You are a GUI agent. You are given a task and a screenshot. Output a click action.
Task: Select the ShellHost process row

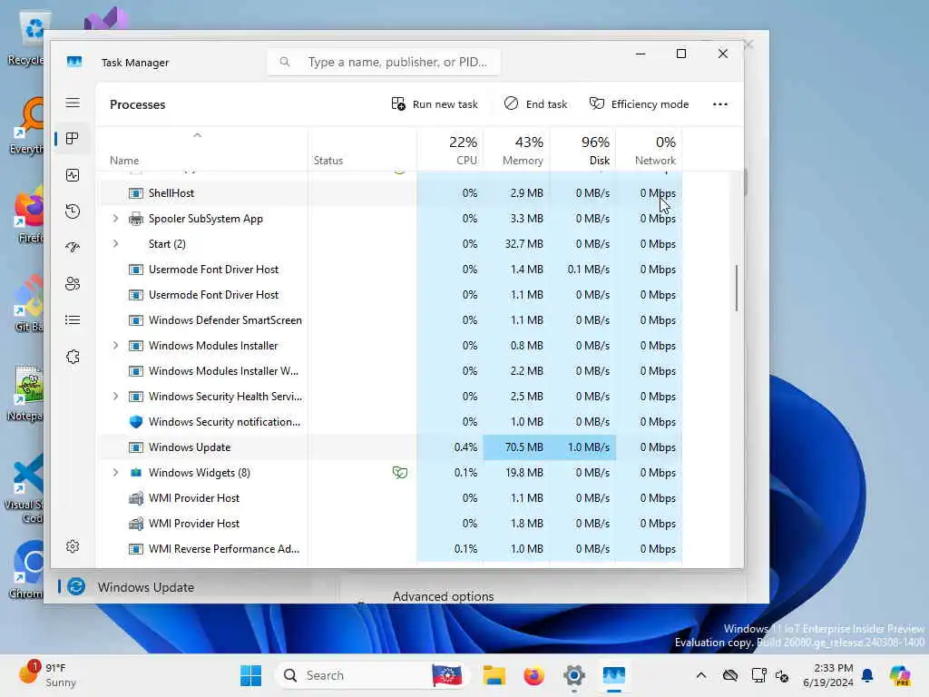[391, 193]
